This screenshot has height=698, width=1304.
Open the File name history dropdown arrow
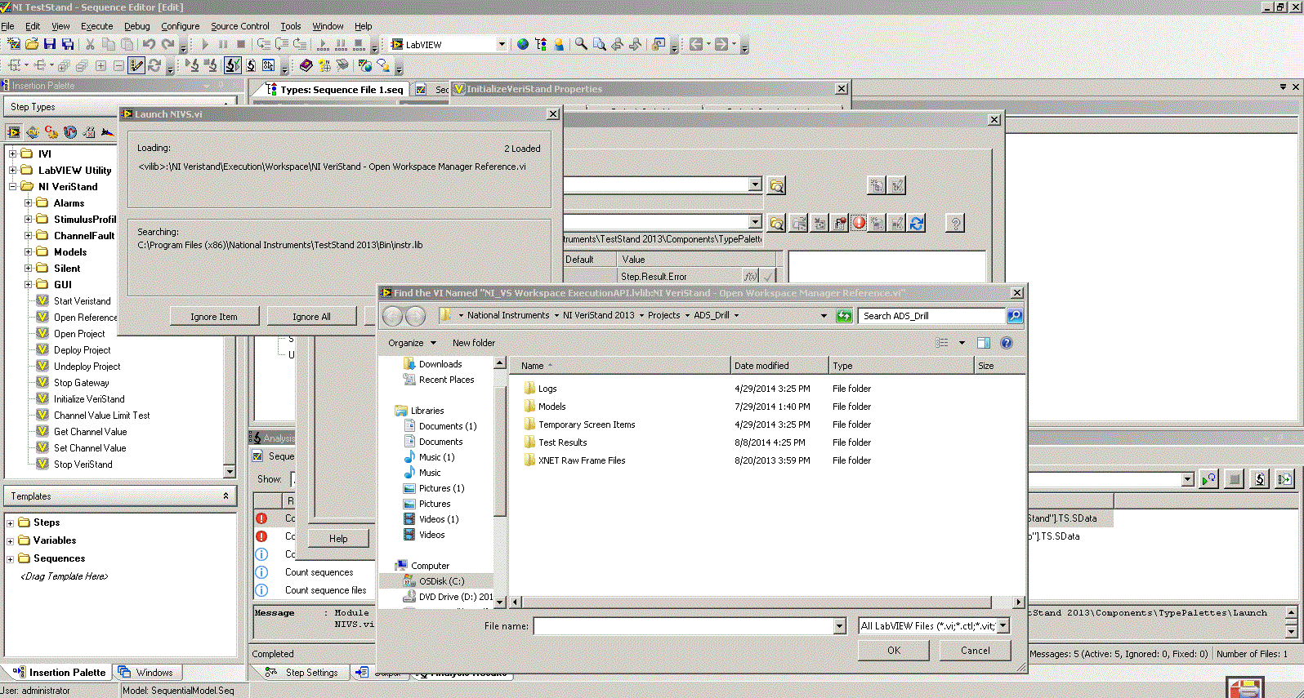pos(839,625)
